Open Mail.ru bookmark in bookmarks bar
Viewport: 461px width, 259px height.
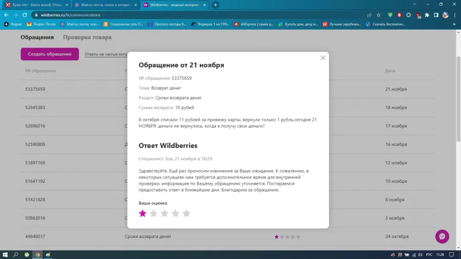pos(80,24)
